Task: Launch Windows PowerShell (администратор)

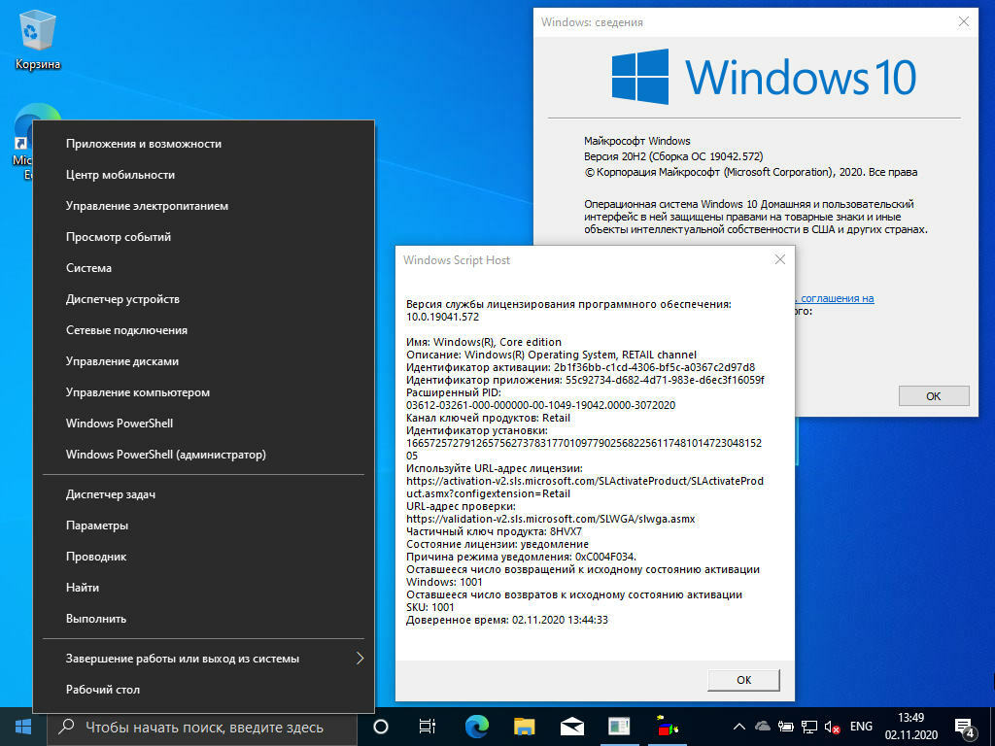Action: [x=204, y=455]
